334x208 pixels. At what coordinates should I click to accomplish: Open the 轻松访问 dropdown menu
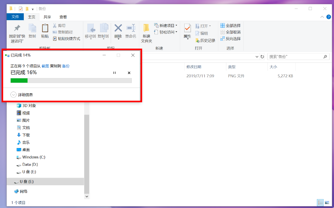166,32
